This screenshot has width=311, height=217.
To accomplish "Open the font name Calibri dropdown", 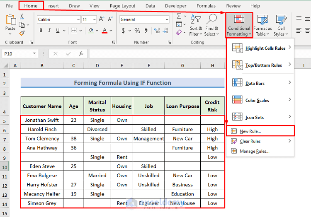I will point(78,19).
